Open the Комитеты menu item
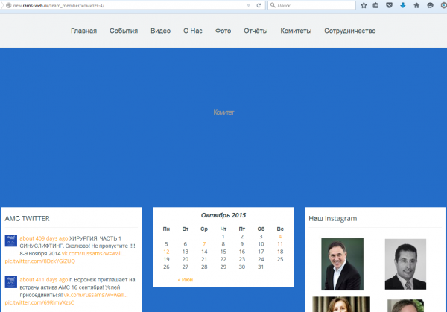The height and width of the screenshot is (312, 447). [296, 31]
